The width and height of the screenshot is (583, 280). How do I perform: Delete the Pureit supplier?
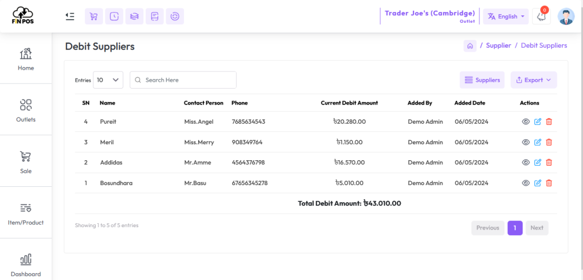point(549,122)
